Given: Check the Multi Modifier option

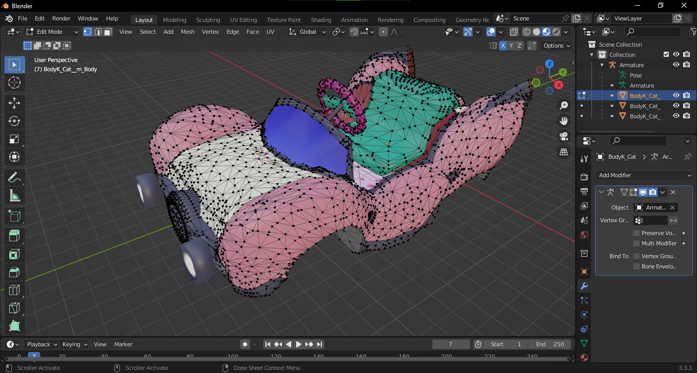Looking at the screenshot, I should tap(637, 243).
